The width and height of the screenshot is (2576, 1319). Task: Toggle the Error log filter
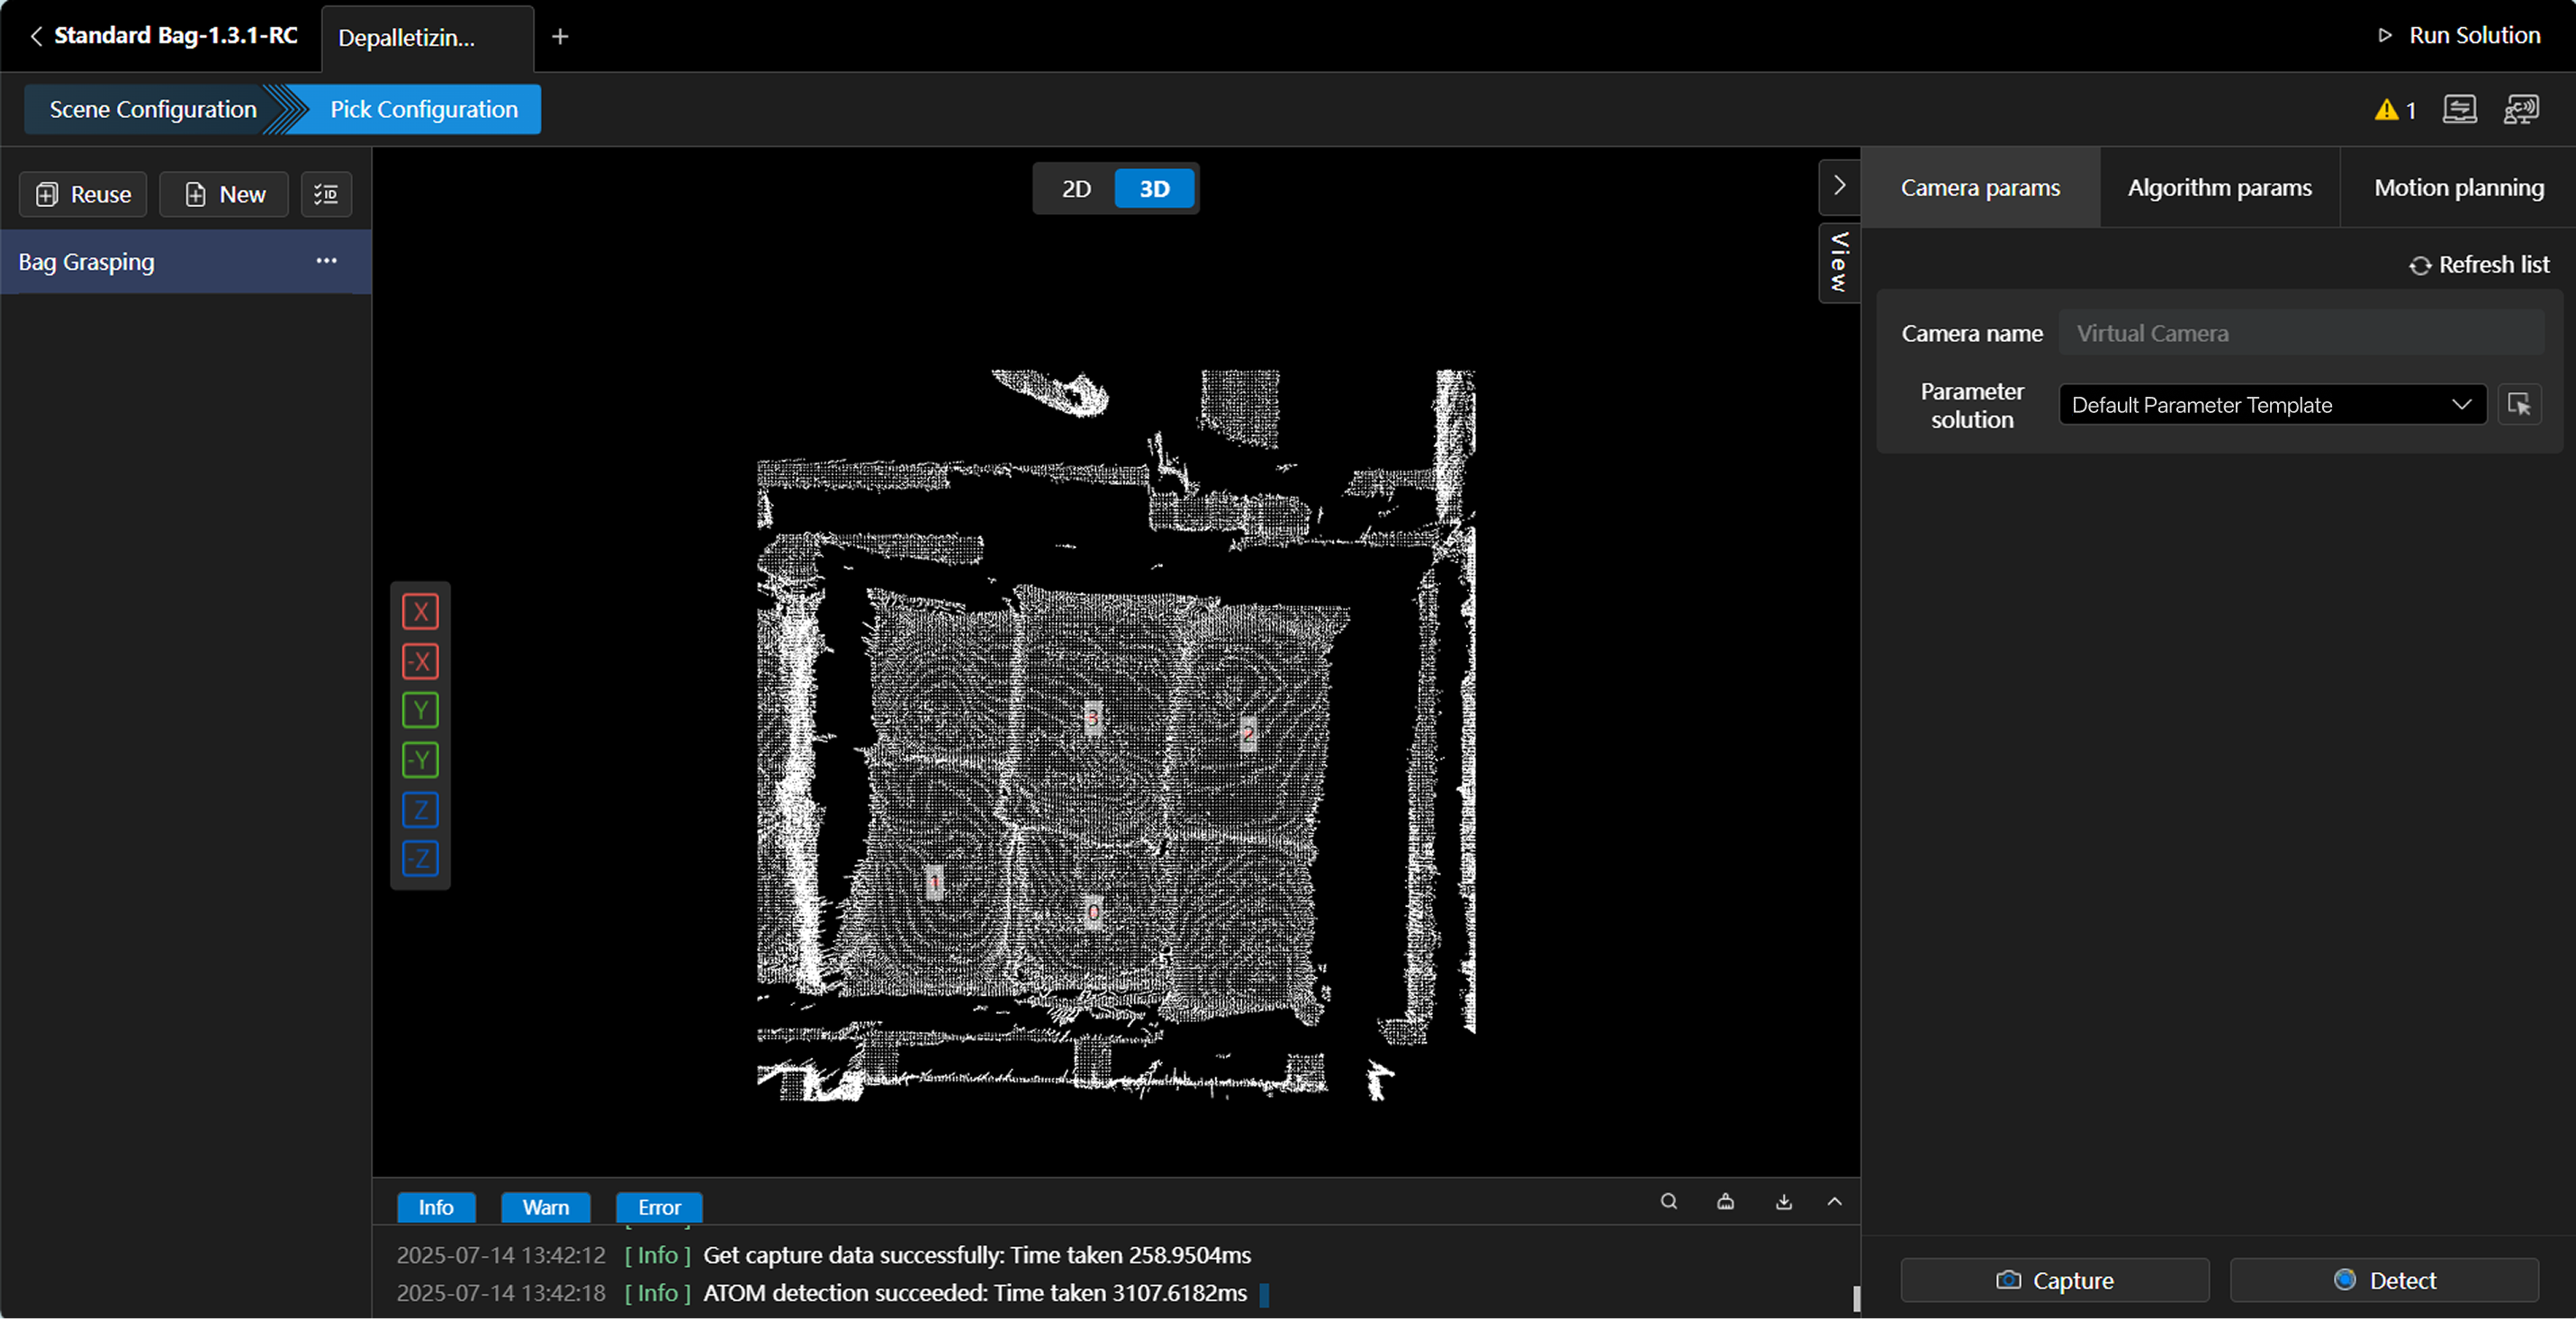pyautogui.click(x=659, y=1207)
